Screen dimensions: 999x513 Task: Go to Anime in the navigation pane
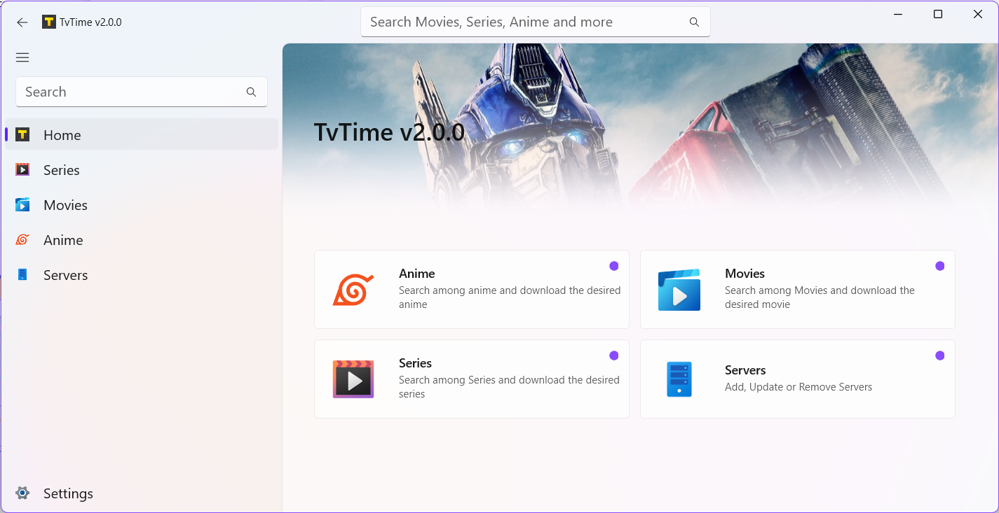[x=142, y=239]
